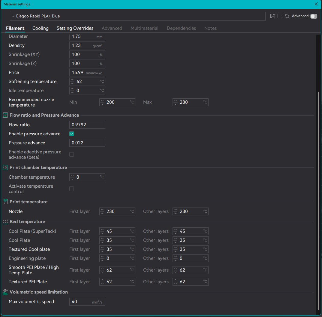Click the Print temperature section icon
The height and width of the screenshot is (317, 322).
(x=5, y=202)
